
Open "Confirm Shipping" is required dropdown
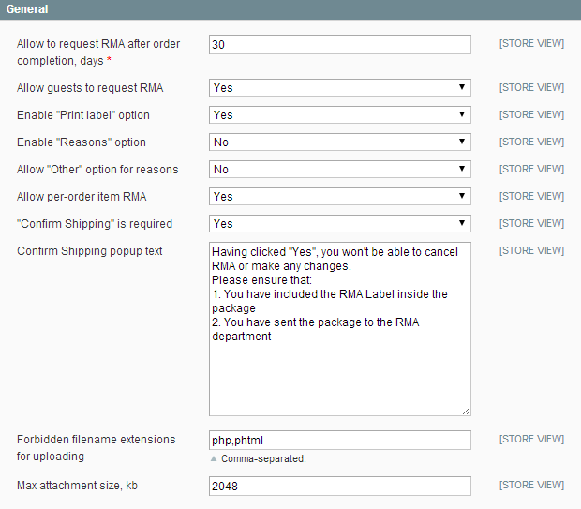pyautogui.click(x=340, y=223)
